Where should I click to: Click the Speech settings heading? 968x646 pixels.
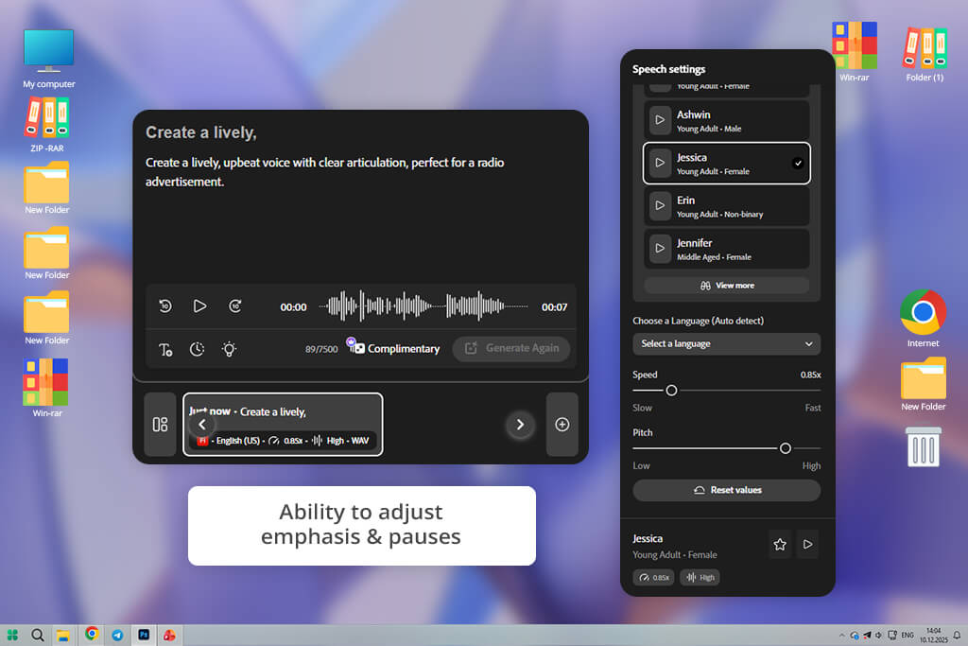(668, 69)
